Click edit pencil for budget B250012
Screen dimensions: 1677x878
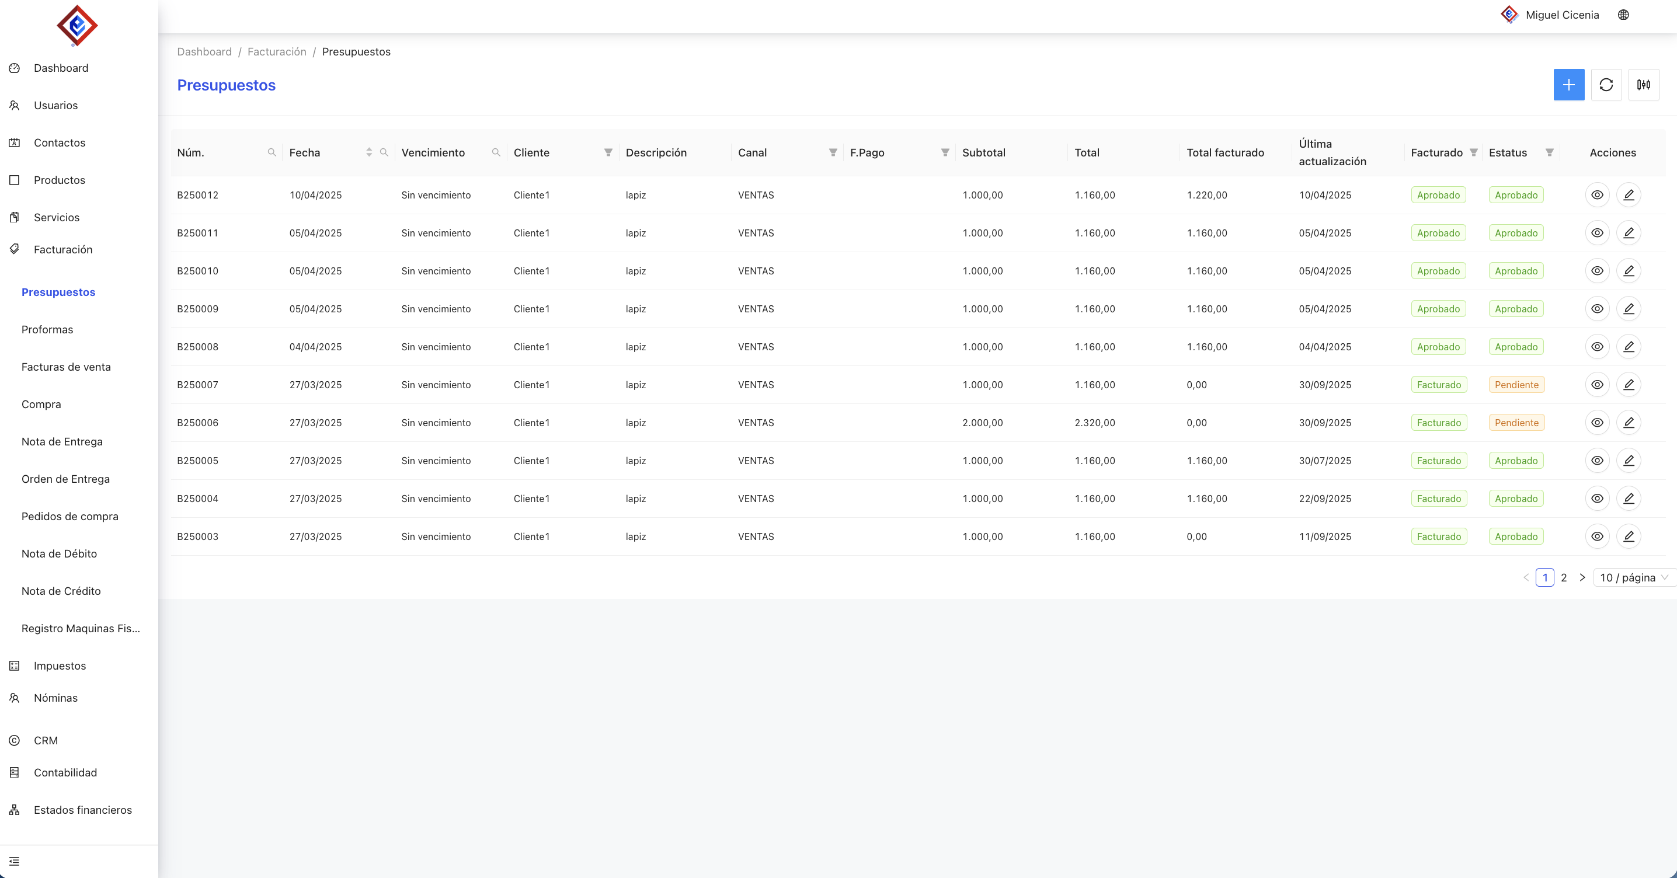(1628, 194)
